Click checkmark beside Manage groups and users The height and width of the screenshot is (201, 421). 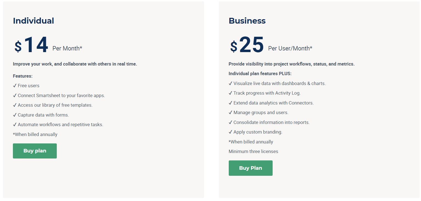tap(230, 112)
